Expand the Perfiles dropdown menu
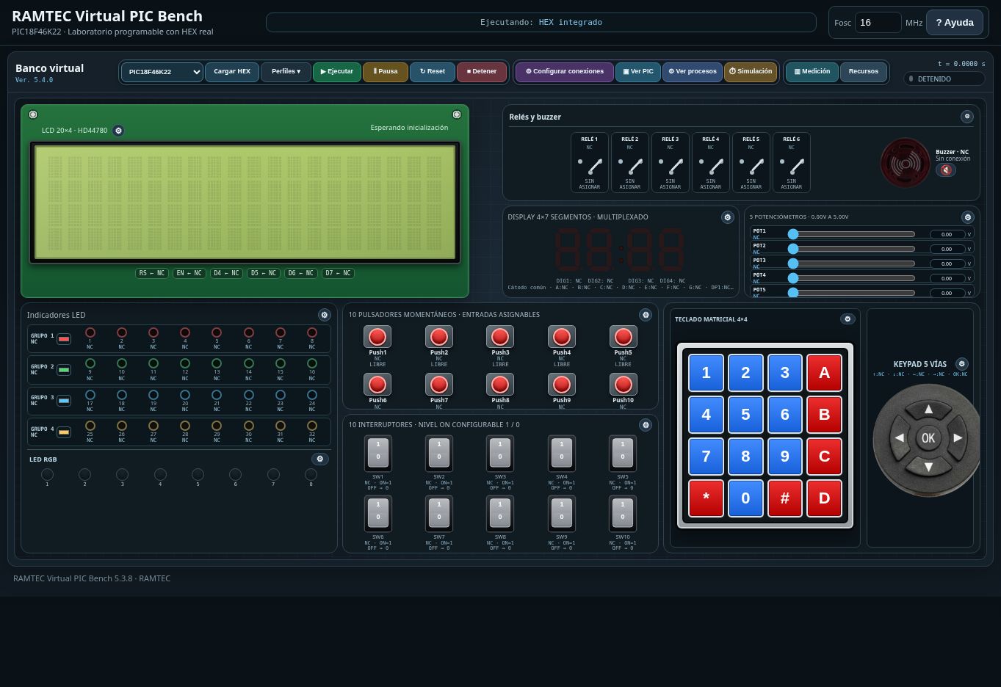Viewport: 1001px width, 687px height. [286, 72]
